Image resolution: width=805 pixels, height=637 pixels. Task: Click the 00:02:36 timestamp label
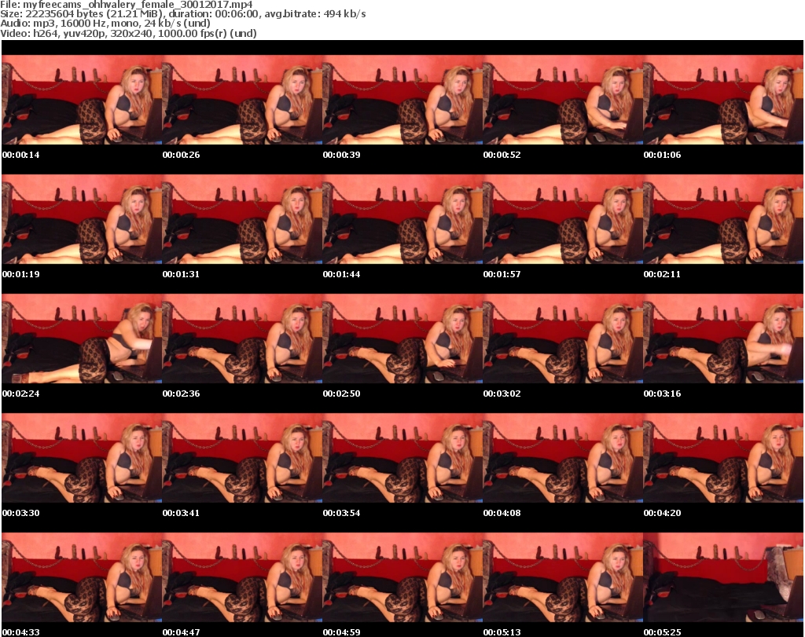coord(182,394)
